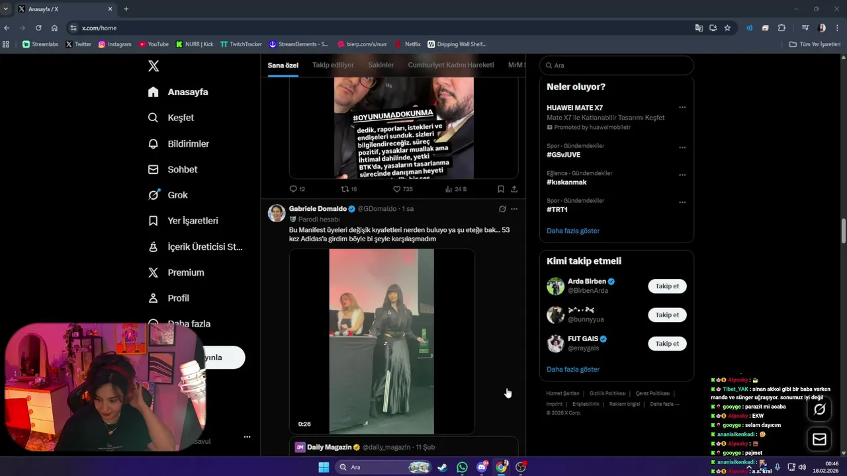The image size is (847, 476).
Task: Open options for HUAWEI MATE X7 trend
Action: pyautogui.click(x=682, y=107)
